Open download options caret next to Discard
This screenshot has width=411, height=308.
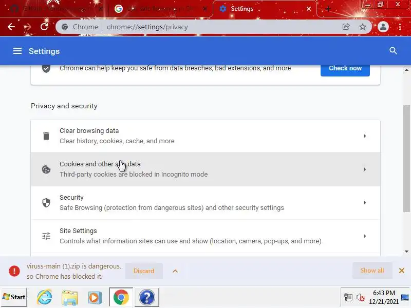pyautogui.click(x=175, y=271)
